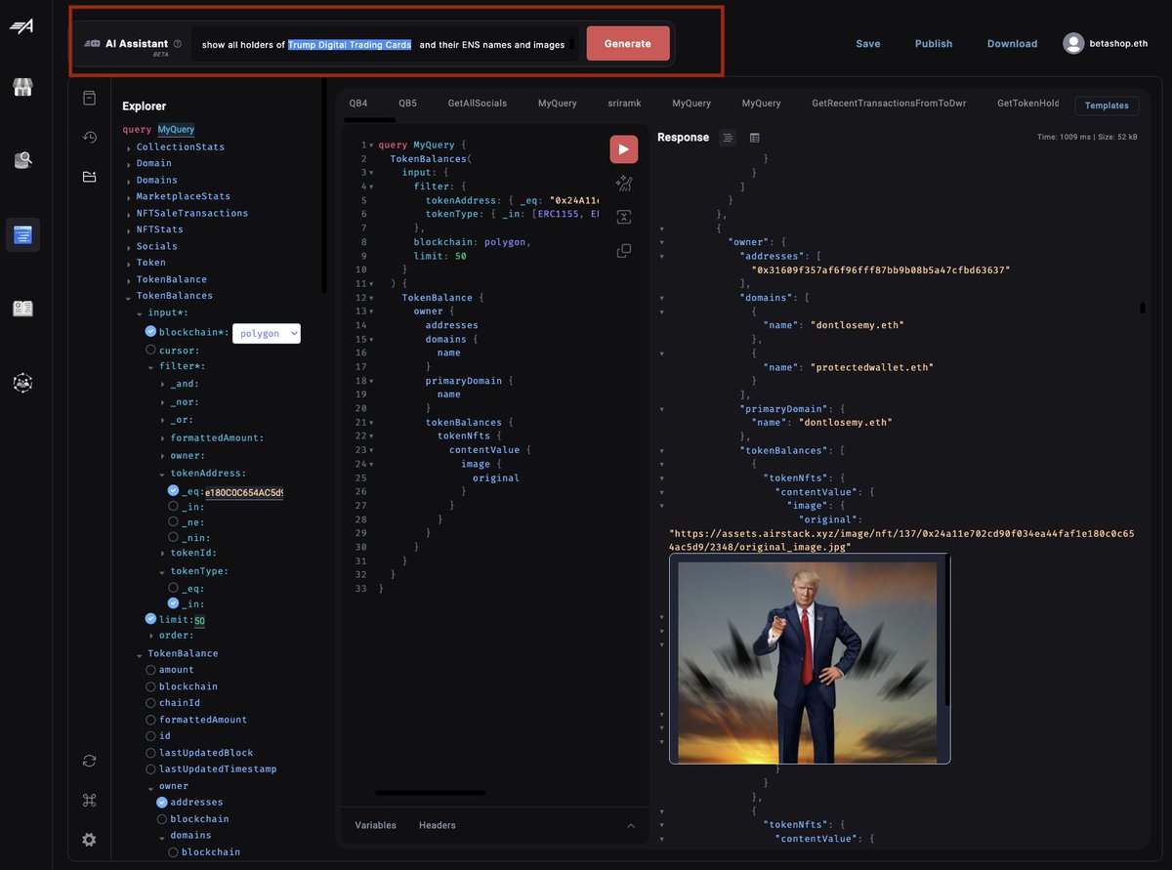Uncheck the owner addresses field
Image resolution: width=1172 pixels, height=870 pixels.
pos(162,803)
